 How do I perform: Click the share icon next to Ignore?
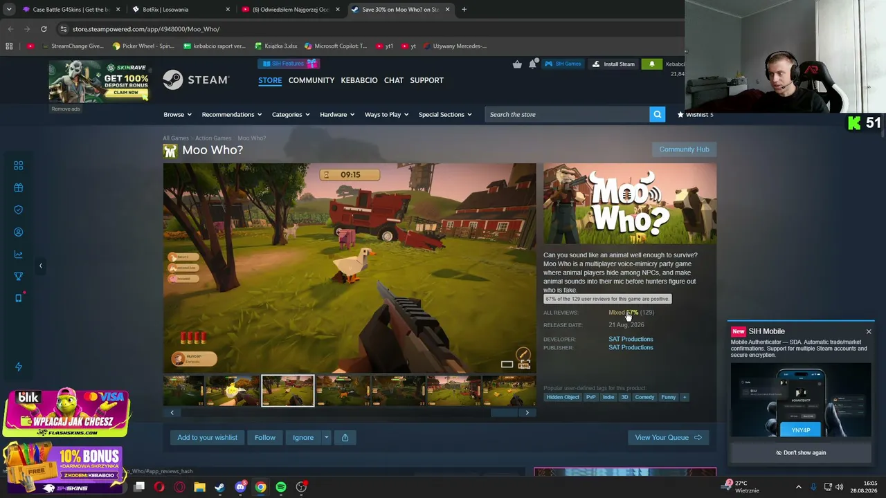click(345, 437)
